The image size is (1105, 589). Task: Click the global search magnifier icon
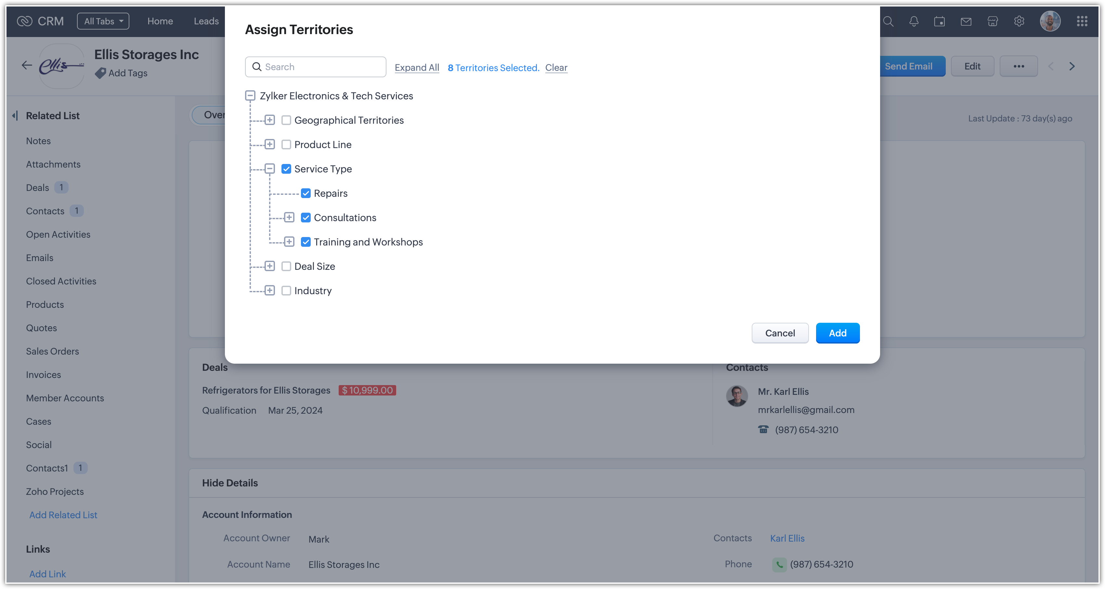888,21
